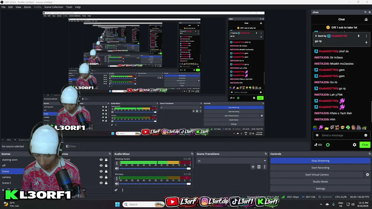This screenshot has width=372, height=209.
Task: Click Stop Streaming
Action: [320, 161]
